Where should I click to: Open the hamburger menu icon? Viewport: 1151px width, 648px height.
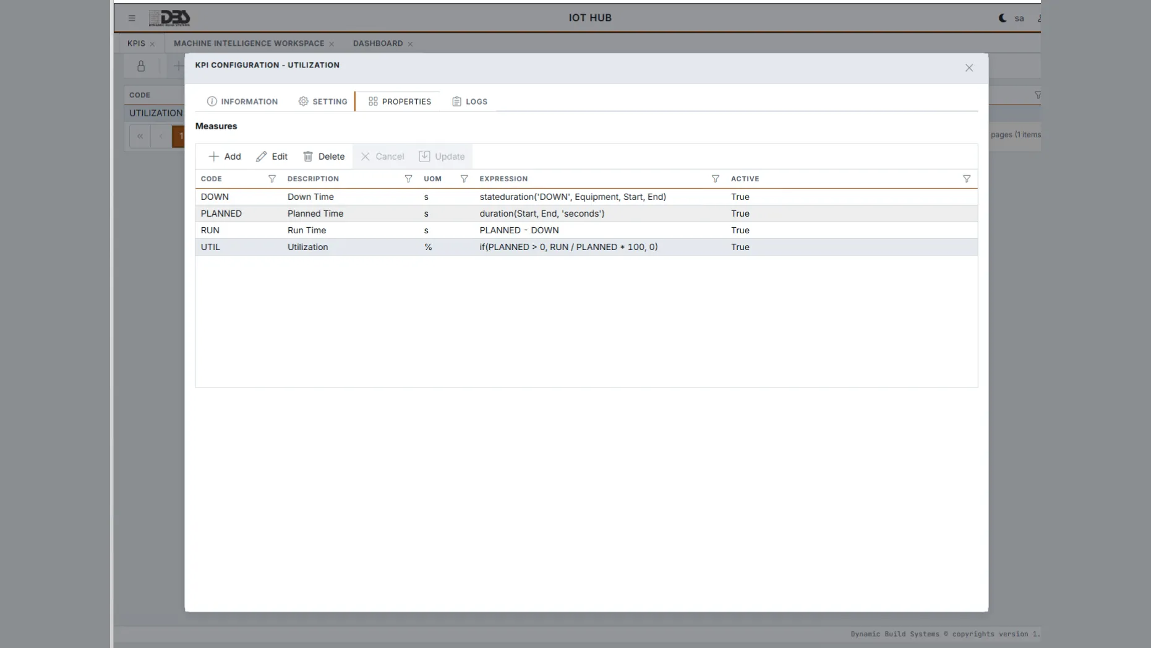click(x=132, y=18)
